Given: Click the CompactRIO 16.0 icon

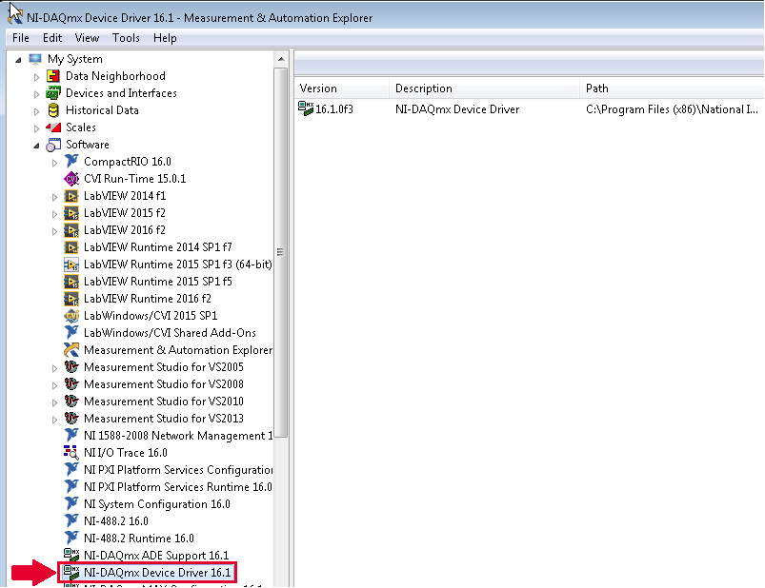Looking at the screenshot, I should coord(71,161).
